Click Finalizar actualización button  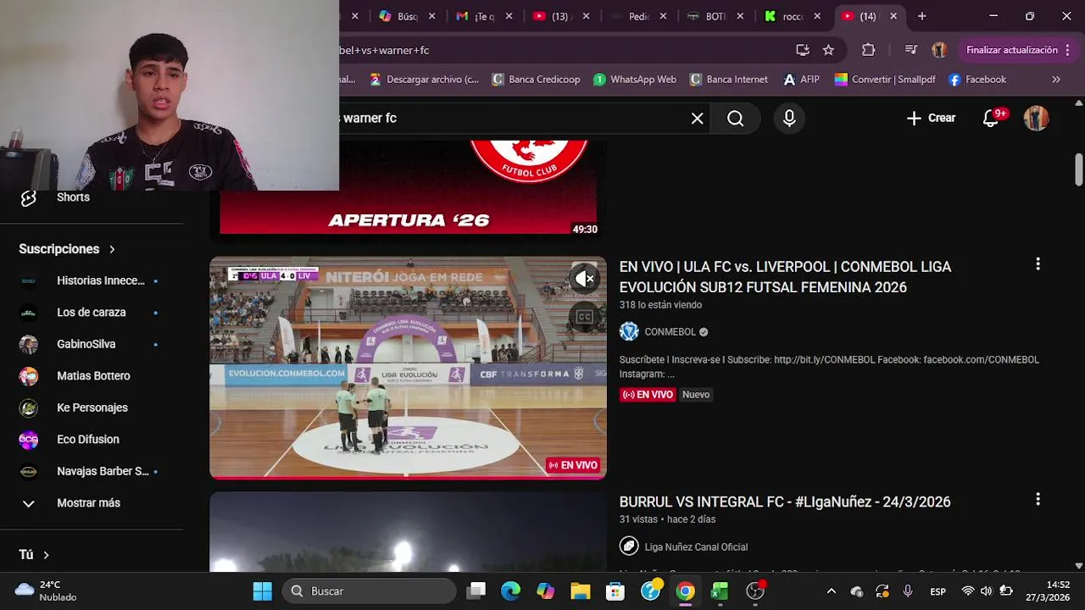click(1017, 50)
